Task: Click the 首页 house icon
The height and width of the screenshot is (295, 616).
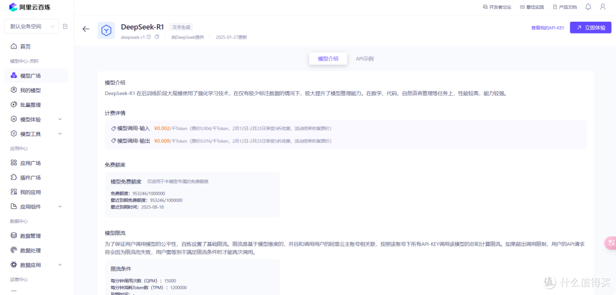Action: [x=14, y=46]
